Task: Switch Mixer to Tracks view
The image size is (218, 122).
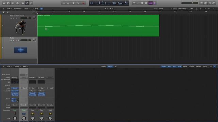Action: tap(110, 66)
